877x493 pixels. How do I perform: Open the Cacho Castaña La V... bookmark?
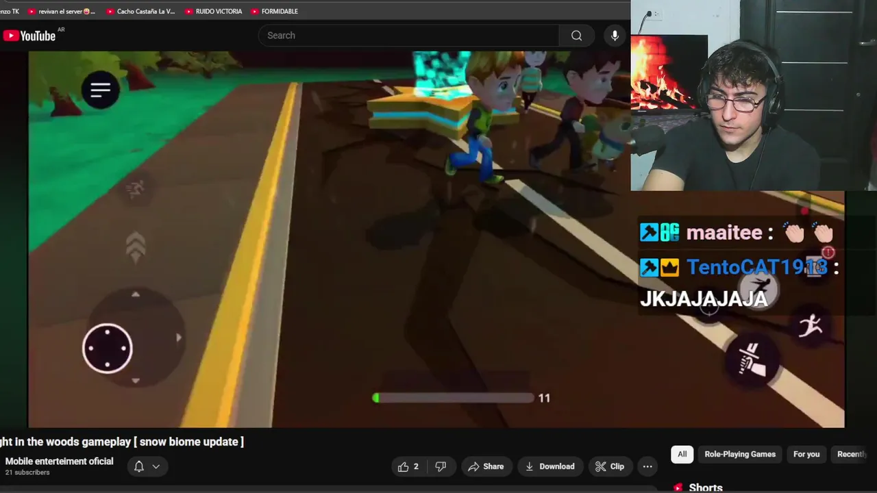click(x=140, y=12)
